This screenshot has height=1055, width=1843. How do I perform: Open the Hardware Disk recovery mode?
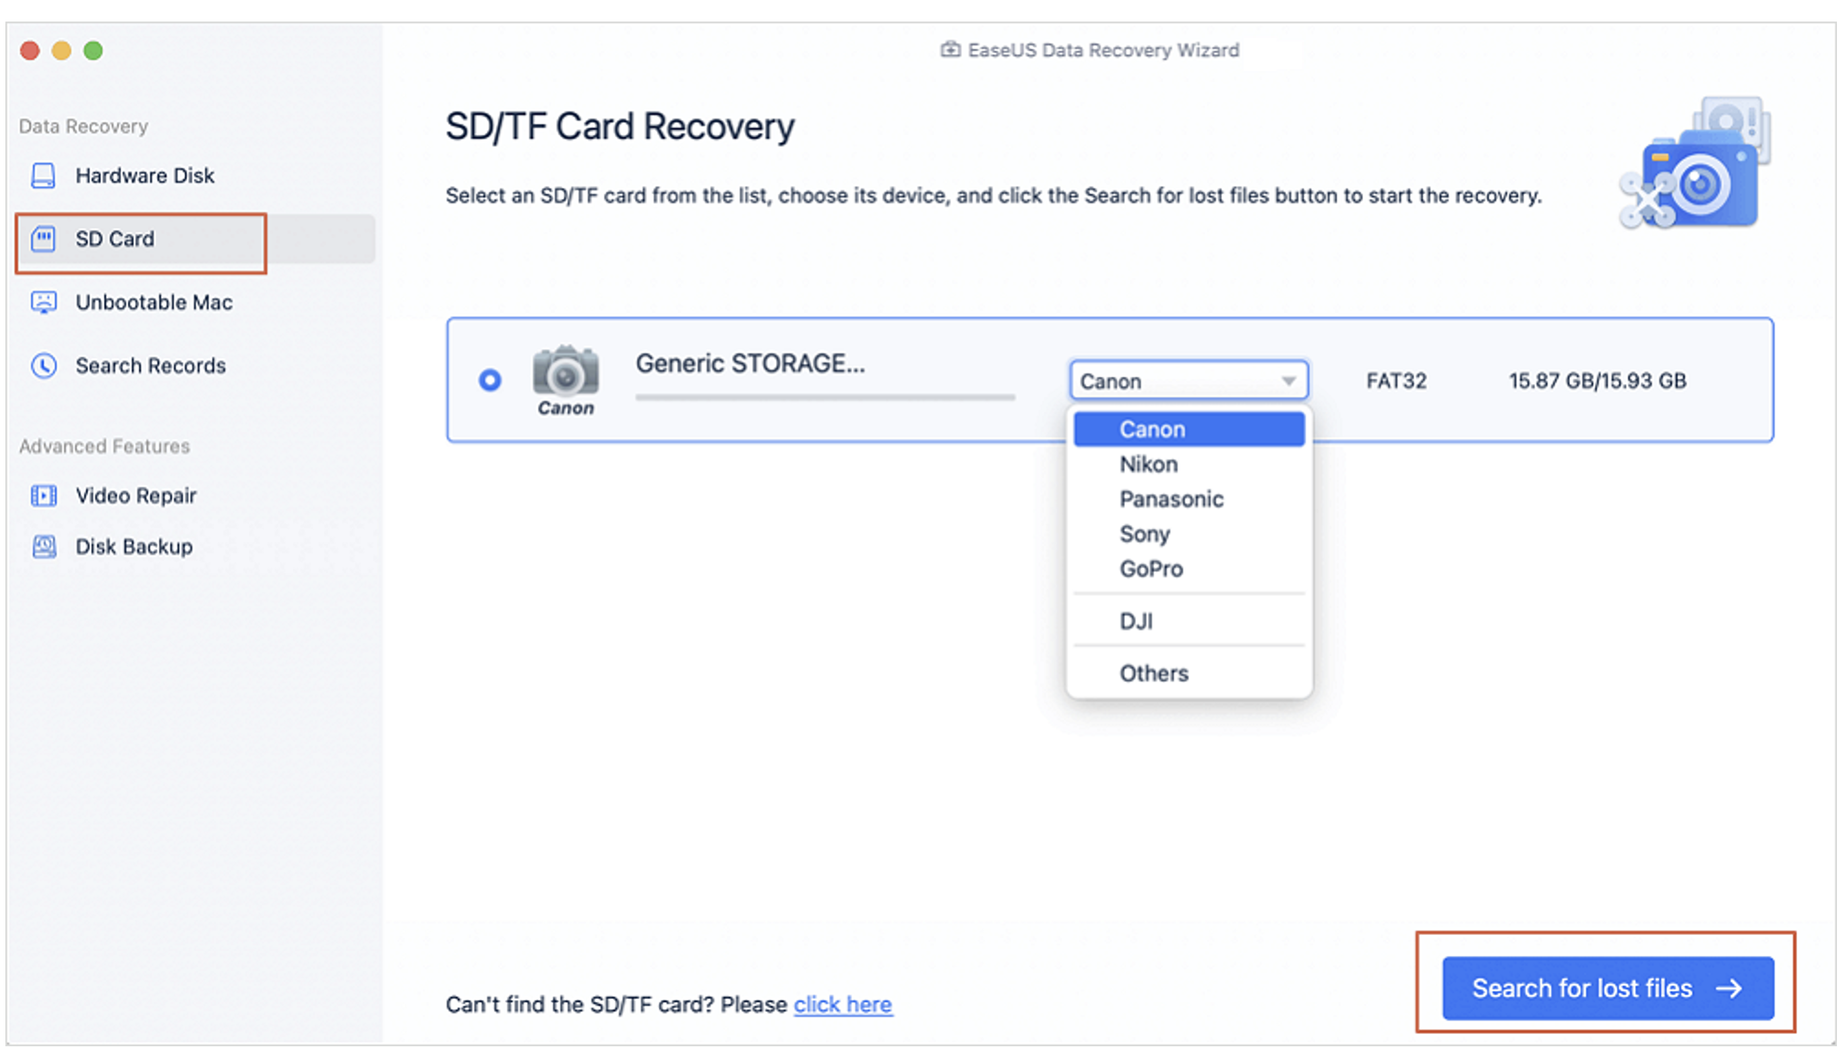click(144, 174)
